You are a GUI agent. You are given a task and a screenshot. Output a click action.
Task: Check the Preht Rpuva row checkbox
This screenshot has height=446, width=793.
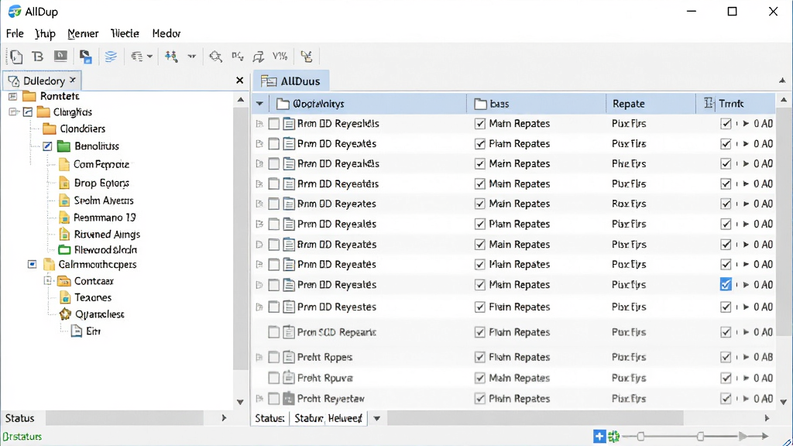click(x=273, y=378)
